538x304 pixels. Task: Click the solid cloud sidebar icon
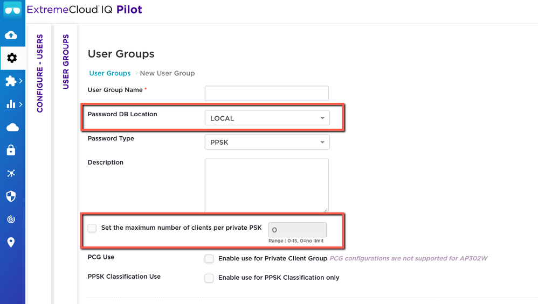tap(12, 128)
